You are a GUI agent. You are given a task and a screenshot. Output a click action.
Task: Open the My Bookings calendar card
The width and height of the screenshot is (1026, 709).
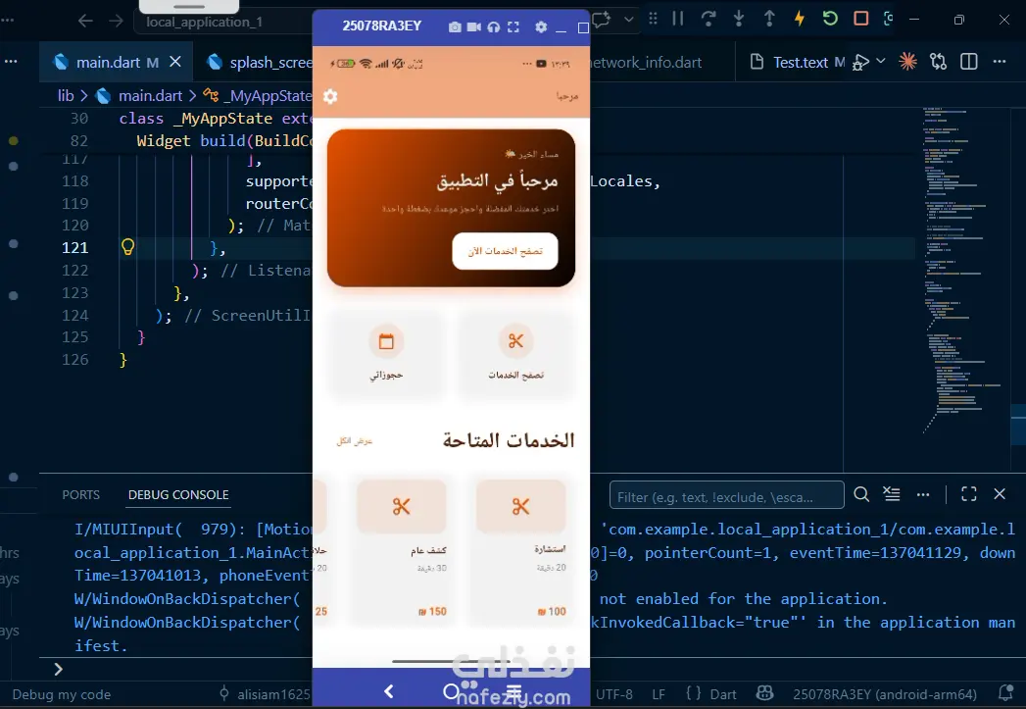click(x=386, y=355)
